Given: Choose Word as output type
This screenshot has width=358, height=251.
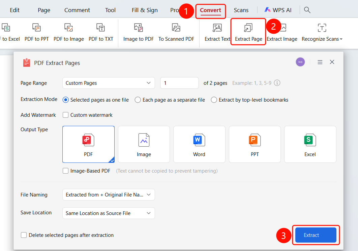Looking at the screenshot, I should 199,144.
